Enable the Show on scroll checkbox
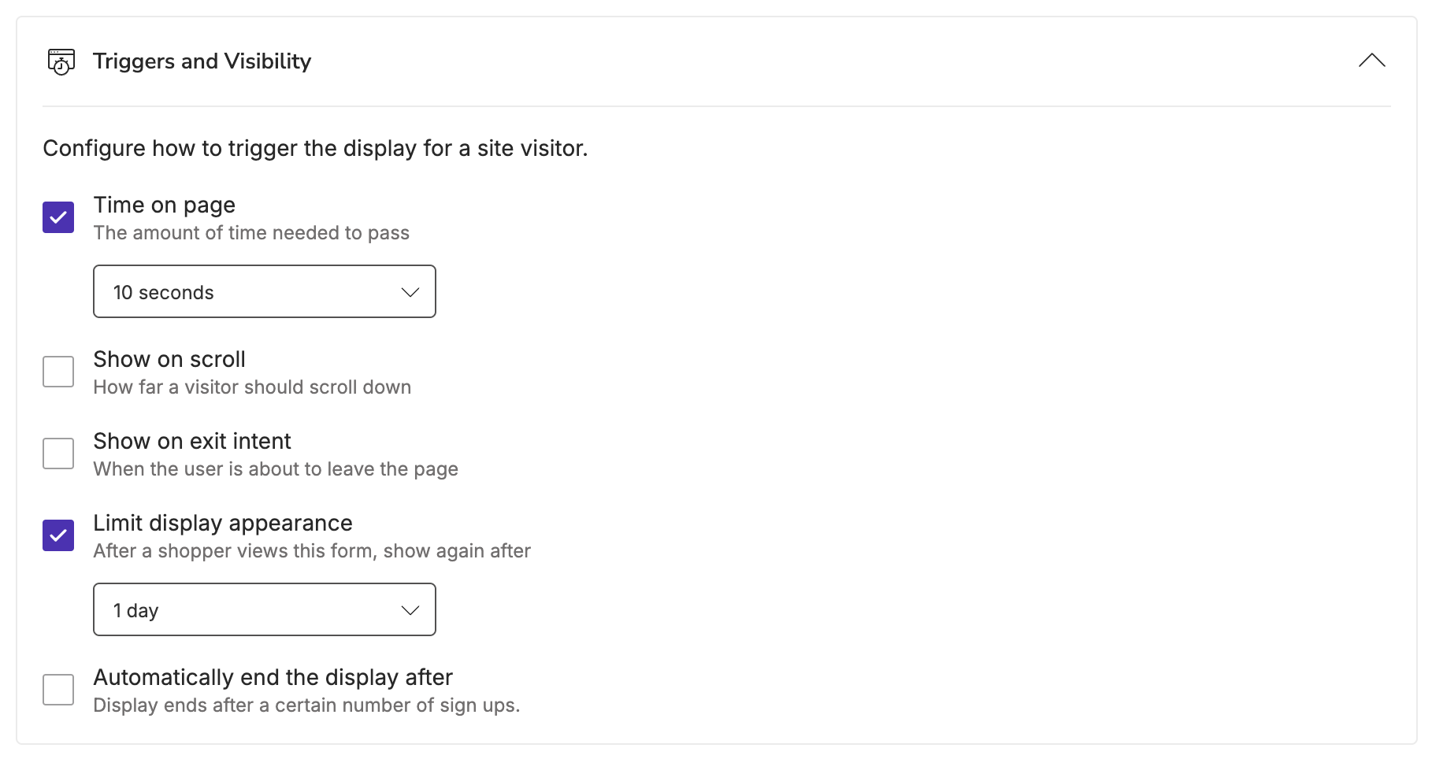Image resolution: width=1432 pixels, height=759 pixels. click(58, 372)
